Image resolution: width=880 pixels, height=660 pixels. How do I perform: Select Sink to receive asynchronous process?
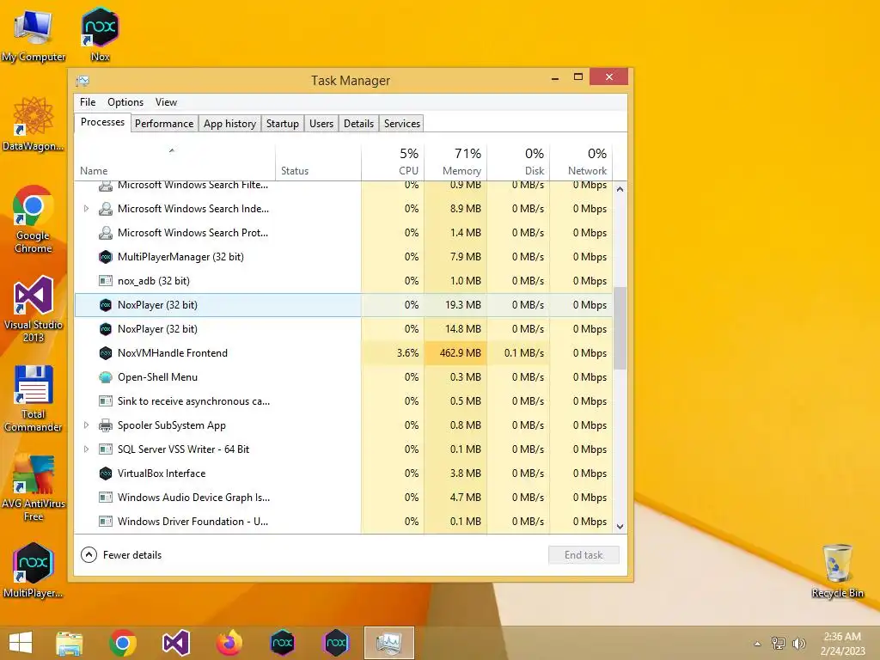coord(344,401)
